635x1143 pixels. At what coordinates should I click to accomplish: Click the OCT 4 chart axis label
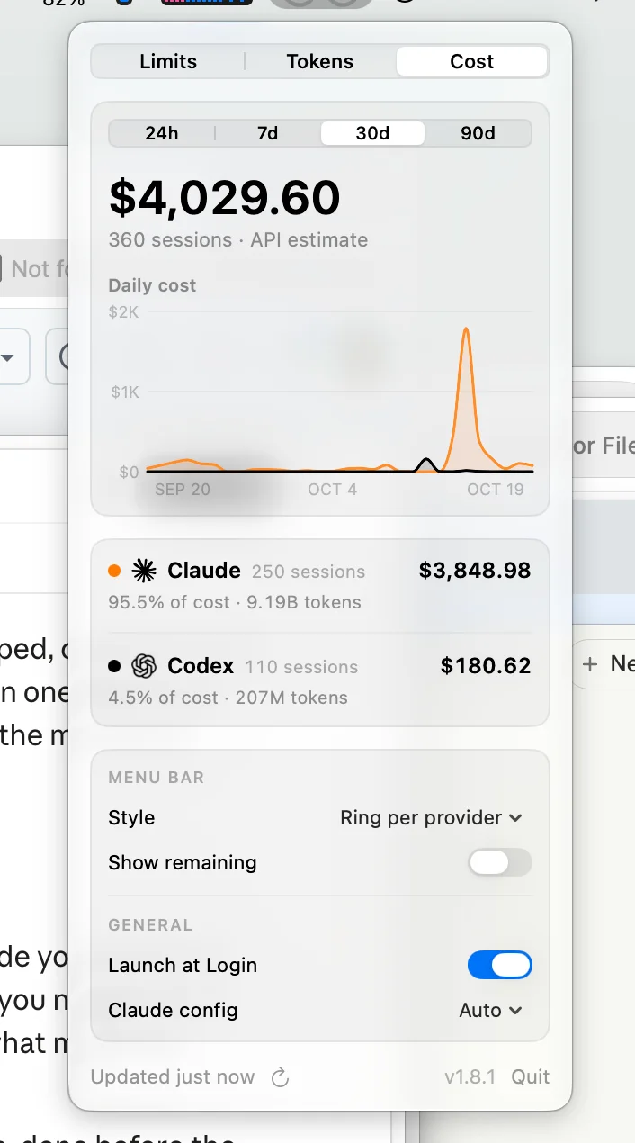point(333,490)
